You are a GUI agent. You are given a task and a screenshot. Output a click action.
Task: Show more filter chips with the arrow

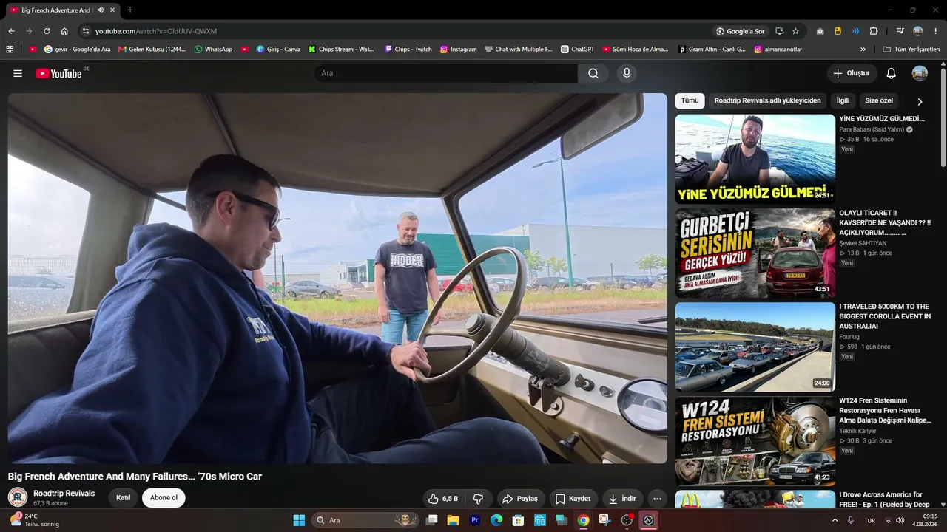click(920, 101)
